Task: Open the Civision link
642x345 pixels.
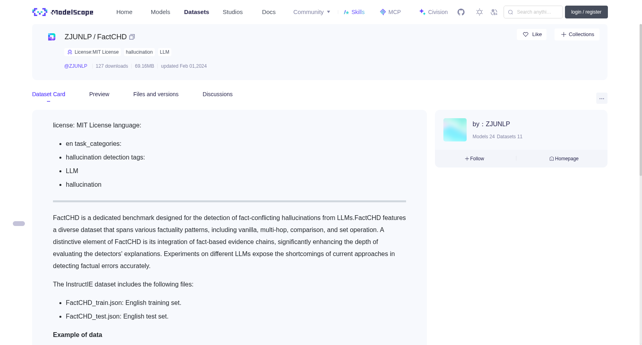Action: click(433, 12)
